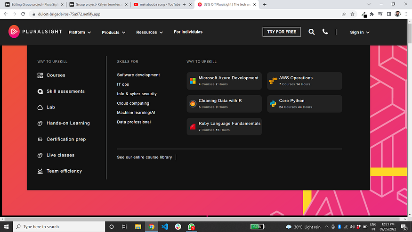Image resolution: width=412 pixels, height=232 pixels.
Task: Open the search magnifier icon
Action: tap(311, 32)
